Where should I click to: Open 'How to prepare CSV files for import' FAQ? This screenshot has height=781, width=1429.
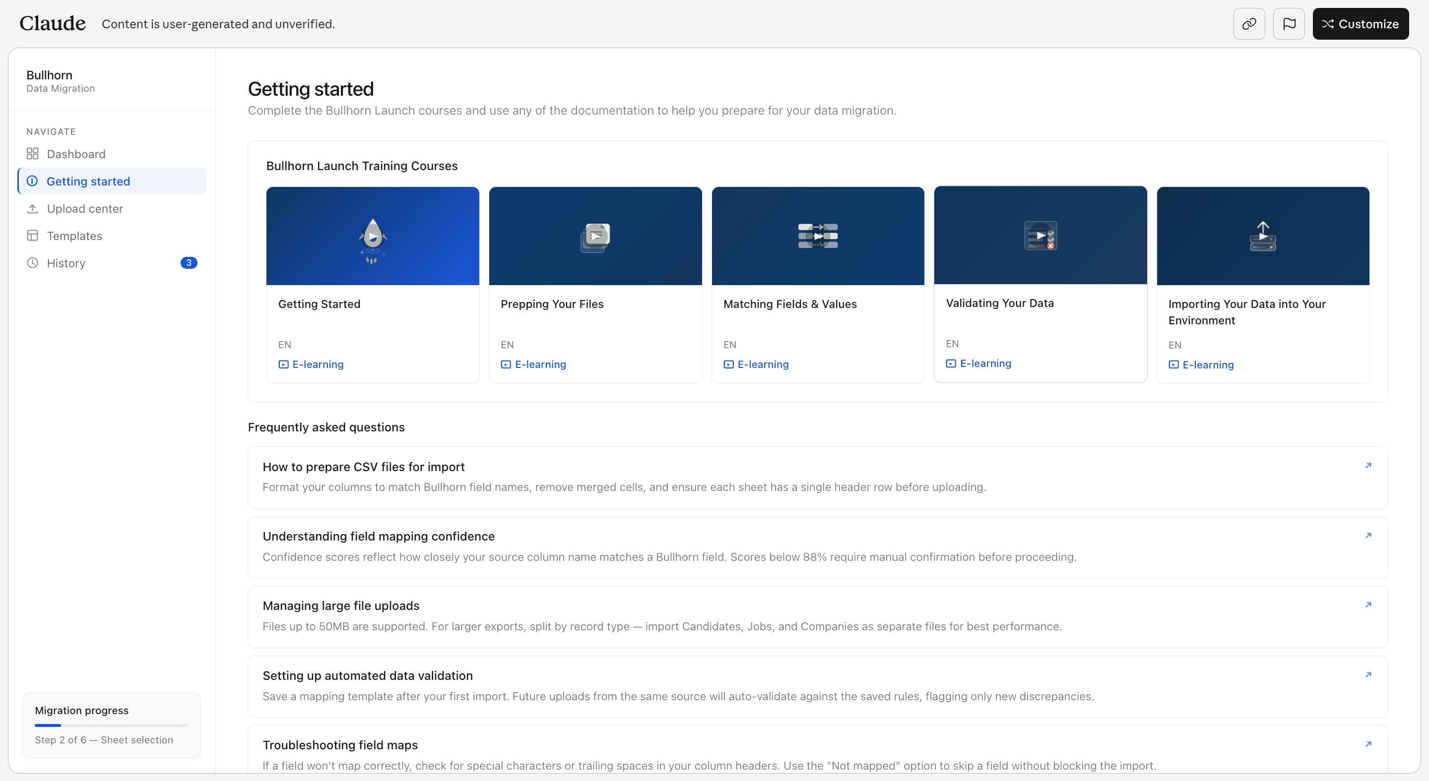(x=818, y=477)
